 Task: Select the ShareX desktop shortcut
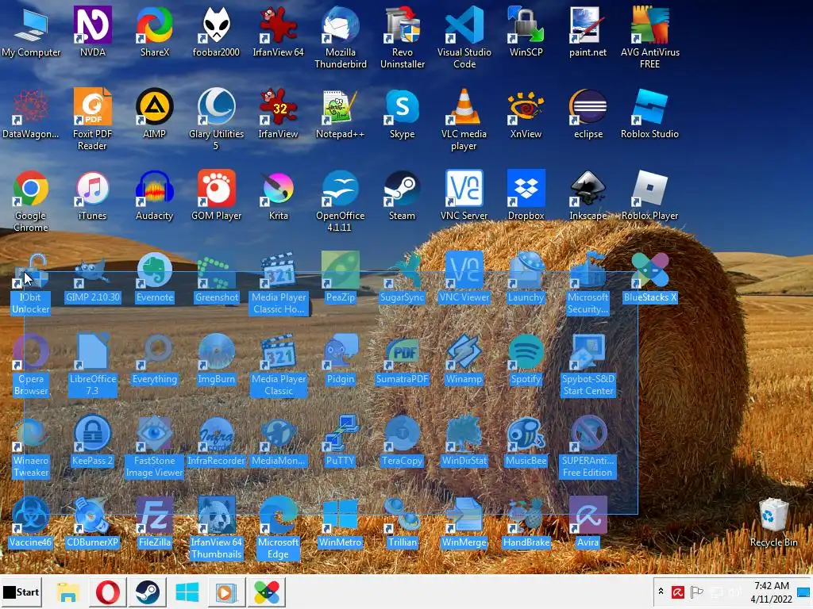(155, 31)
